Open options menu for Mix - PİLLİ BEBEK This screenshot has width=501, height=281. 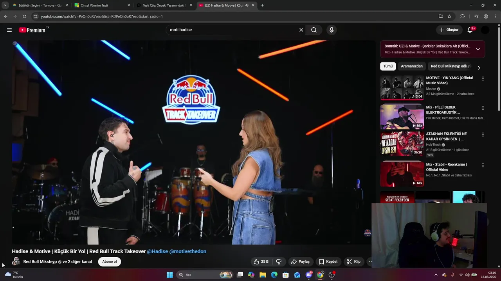(483, 108)
